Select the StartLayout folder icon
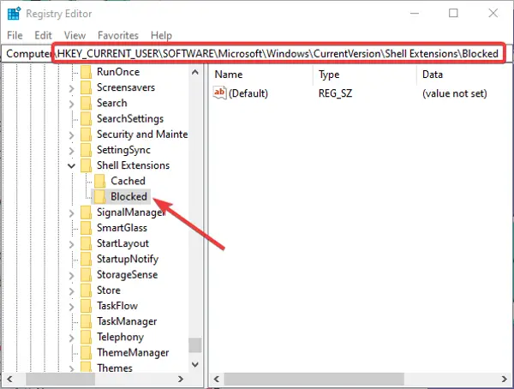Viewport: 514px width, 389px height. (x=87, y=243)
